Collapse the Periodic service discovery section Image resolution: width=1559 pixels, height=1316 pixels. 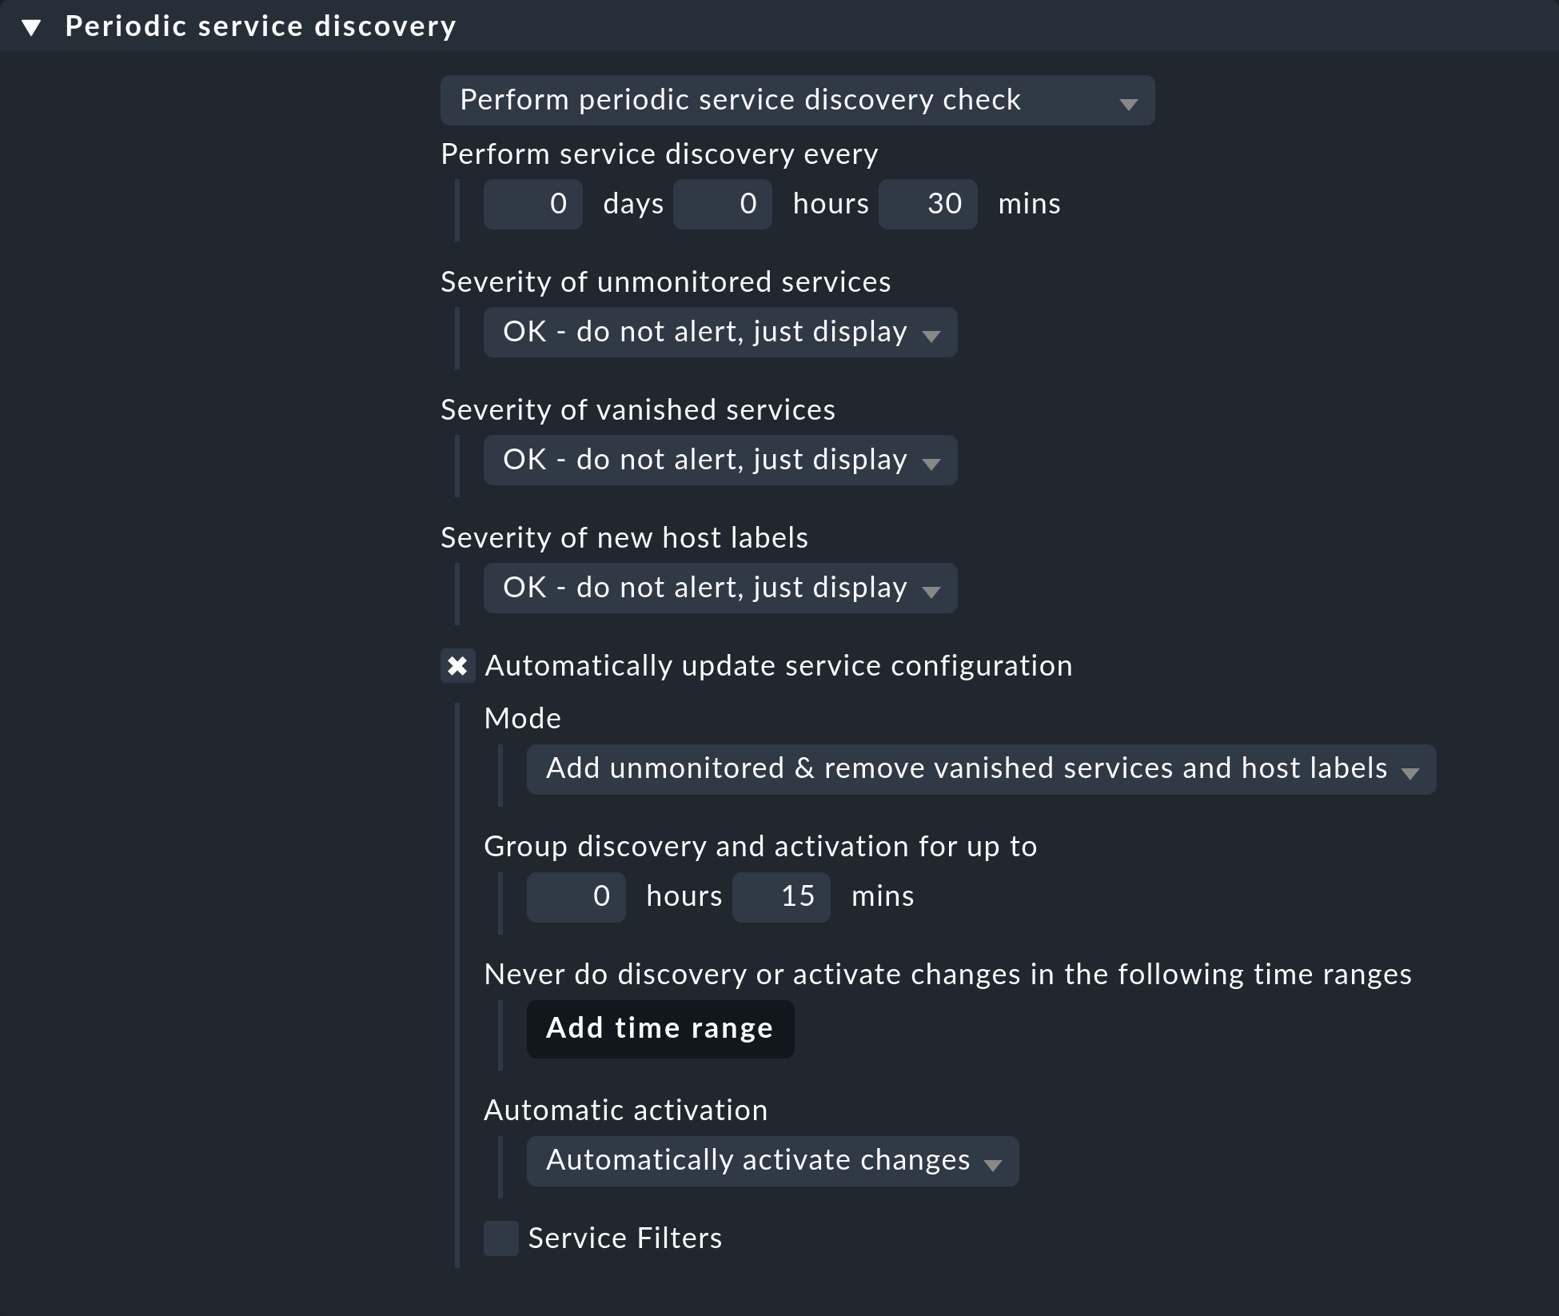[x=31, y=27]
